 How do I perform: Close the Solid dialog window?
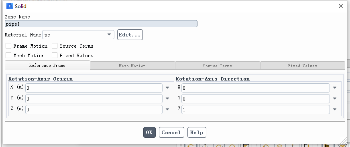point(341,6)
